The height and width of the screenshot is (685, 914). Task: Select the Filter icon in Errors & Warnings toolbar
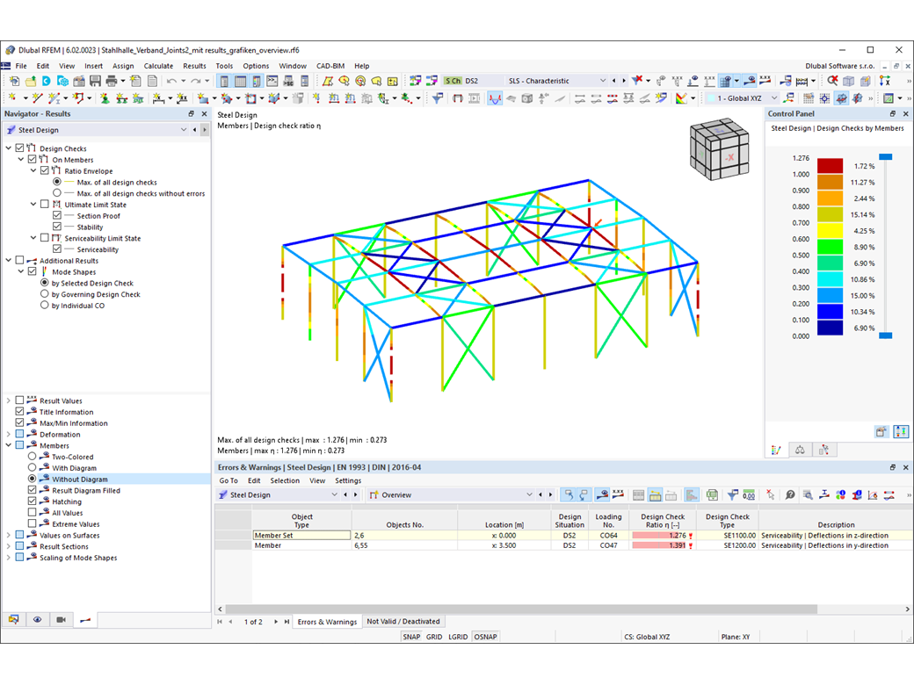coord(730,494)
